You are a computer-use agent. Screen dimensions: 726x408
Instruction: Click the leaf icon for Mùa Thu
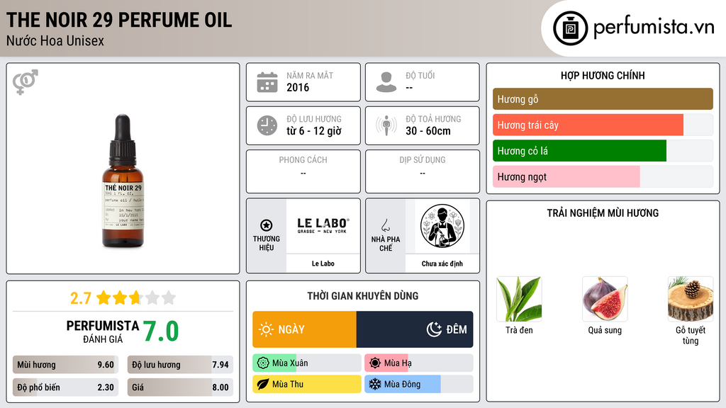pyautogui.click(x=263, y=384)
